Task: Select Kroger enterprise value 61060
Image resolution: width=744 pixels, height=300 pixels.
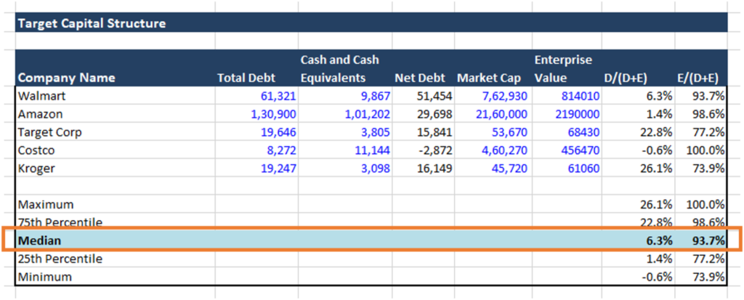Action: tap(585, 169)
